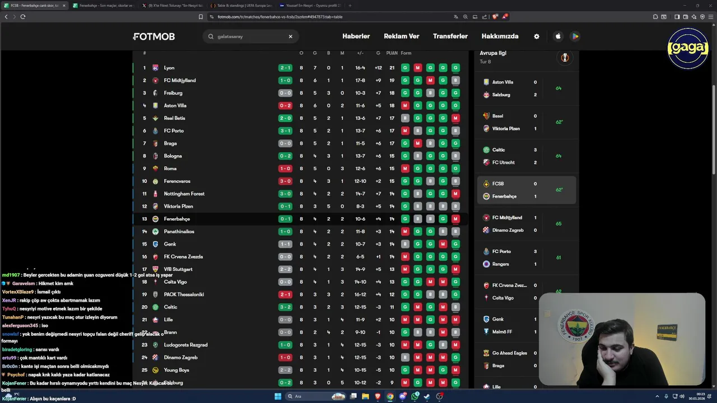
Task: Open the Google Play store icon
Action: click(575, 36)
